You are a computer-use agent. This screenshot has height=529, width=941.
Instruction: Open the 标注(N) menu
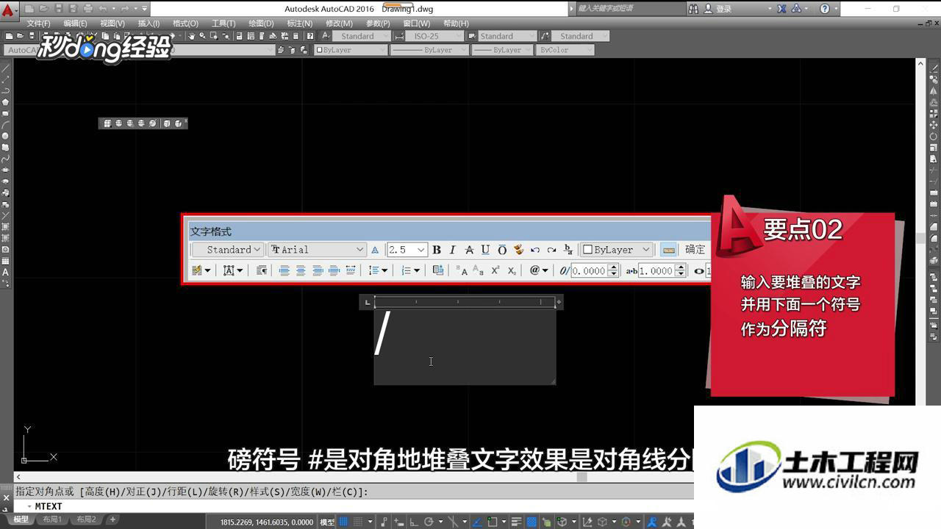(299, 24)
